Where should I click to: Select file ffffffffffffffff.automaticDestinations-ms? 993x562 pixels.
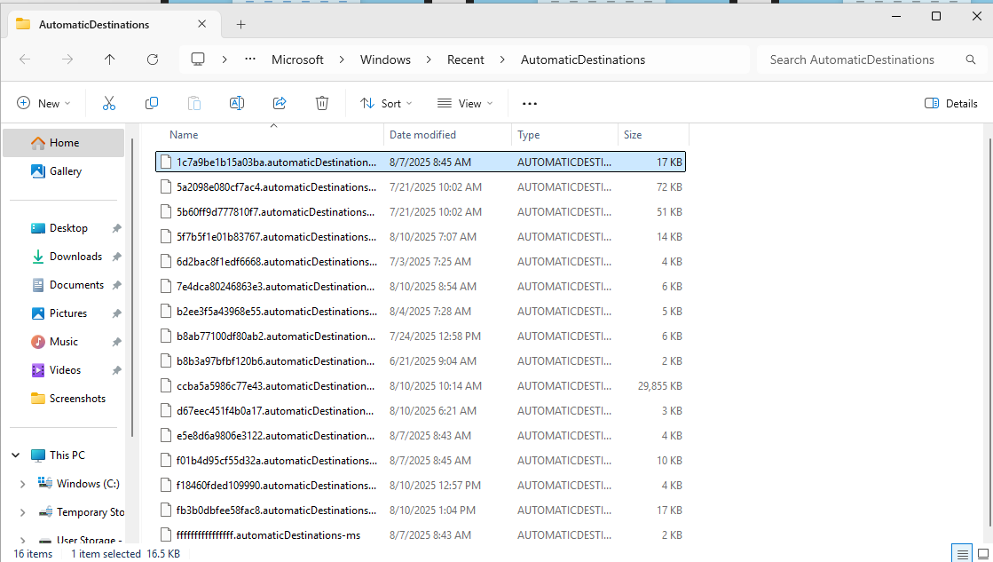[421, 535]
